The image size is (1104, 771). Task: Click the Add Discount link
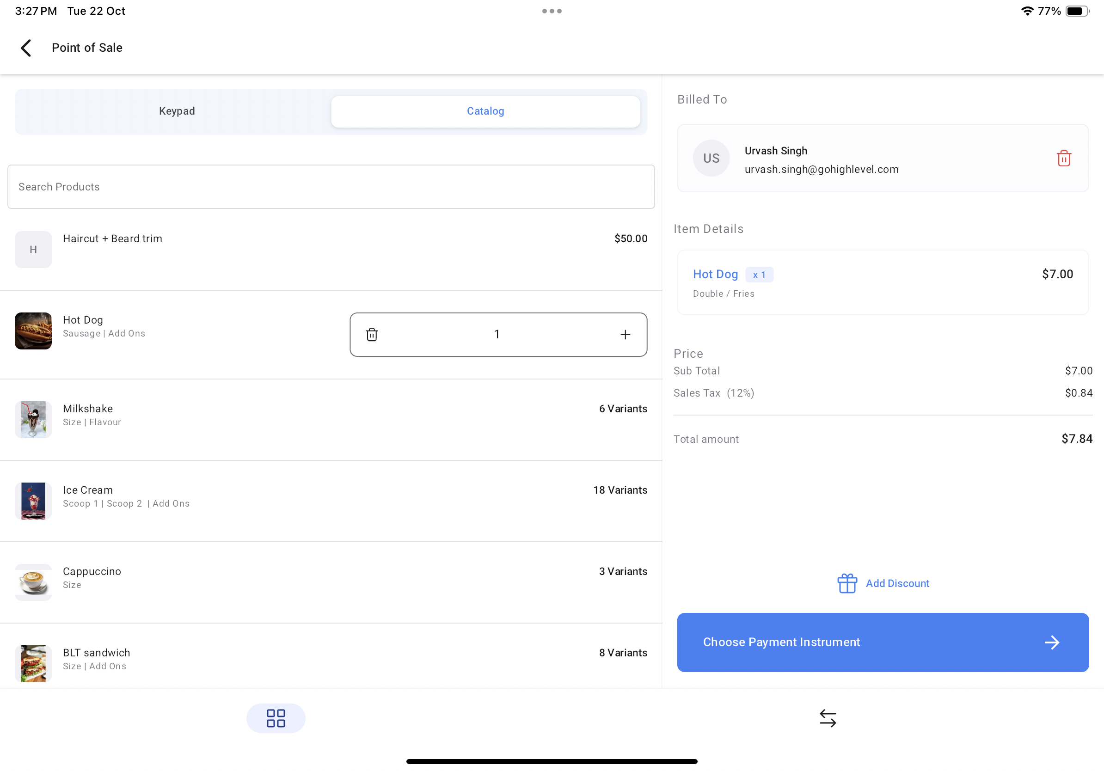897,583
